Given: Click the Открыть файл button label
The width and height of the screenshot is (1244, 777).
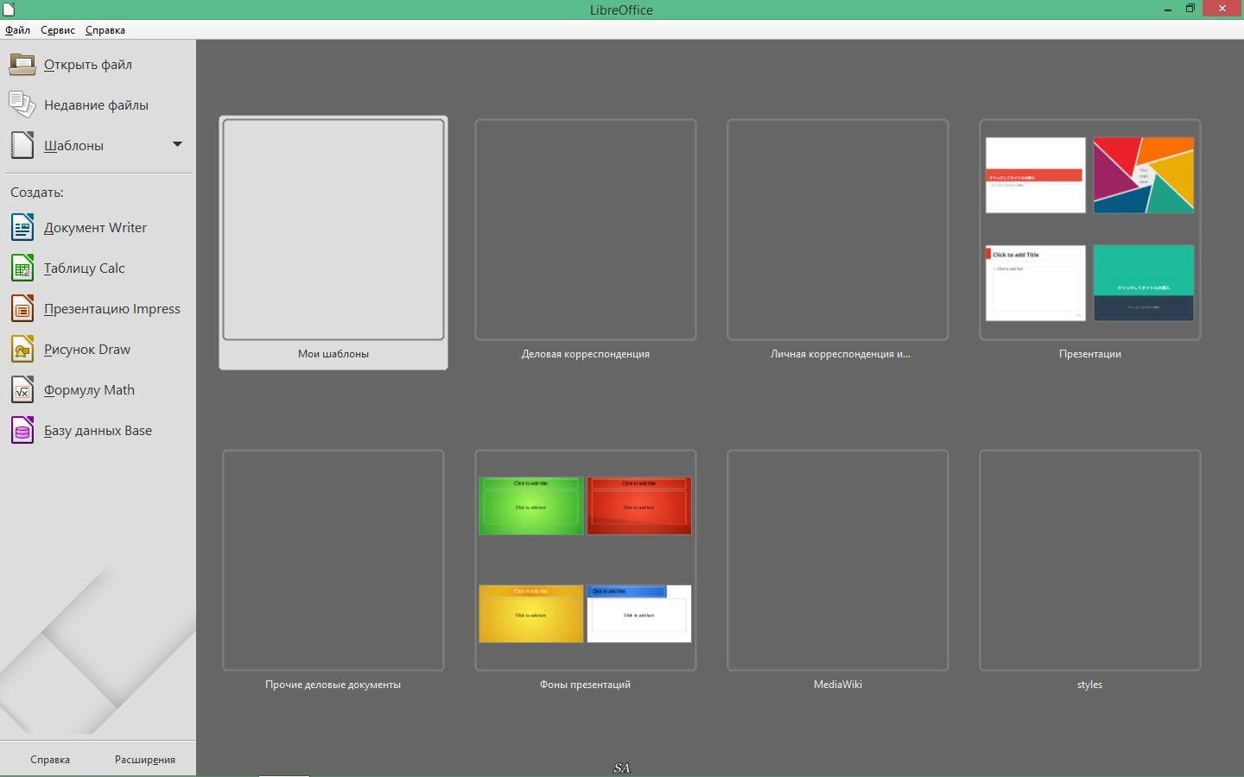Looking at the screenshot, I should coord(88,65).
